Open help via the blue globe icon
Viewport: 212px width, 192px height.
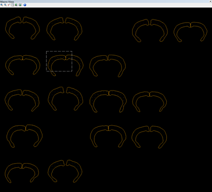pos(25,5)
